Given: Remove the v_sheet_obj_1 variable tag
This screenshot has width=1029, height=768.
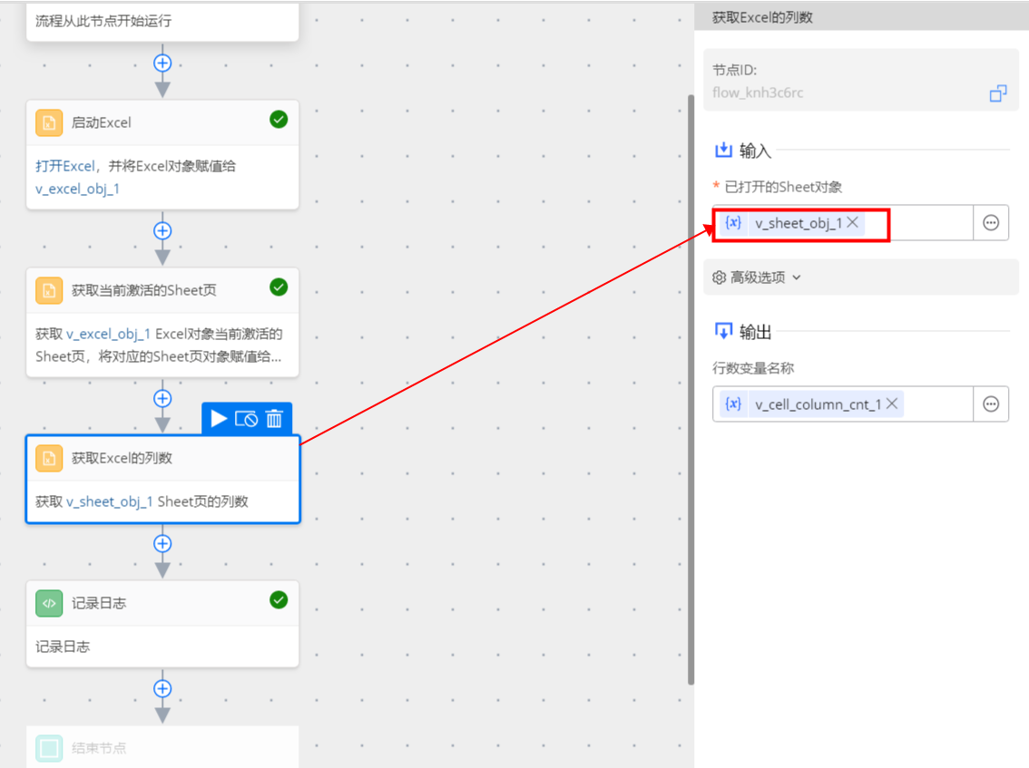Looking at the screenshot, I should pos(852,222).
